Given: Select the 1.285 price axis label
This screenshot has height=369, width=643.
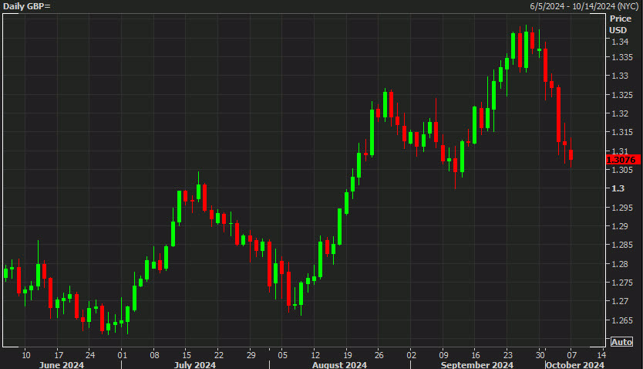Looking at the screenshot, I should (621, 245).
